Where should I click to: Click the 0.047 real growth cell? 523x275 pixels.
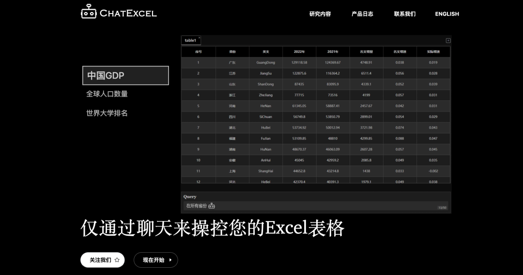pyautogui.click(x=433, y=138)
